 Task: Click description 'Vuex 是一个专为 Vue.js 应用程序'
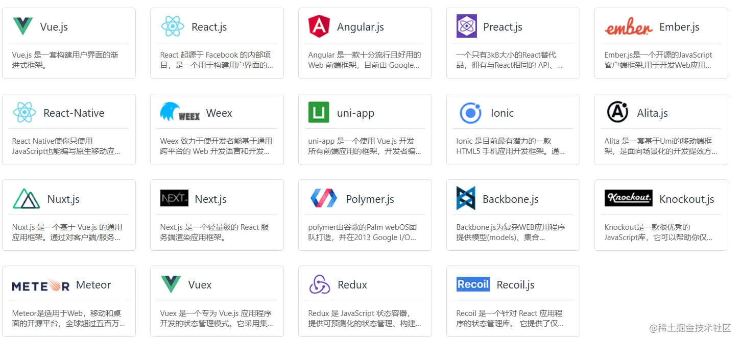pyautogui.click(x=217, y=319)
